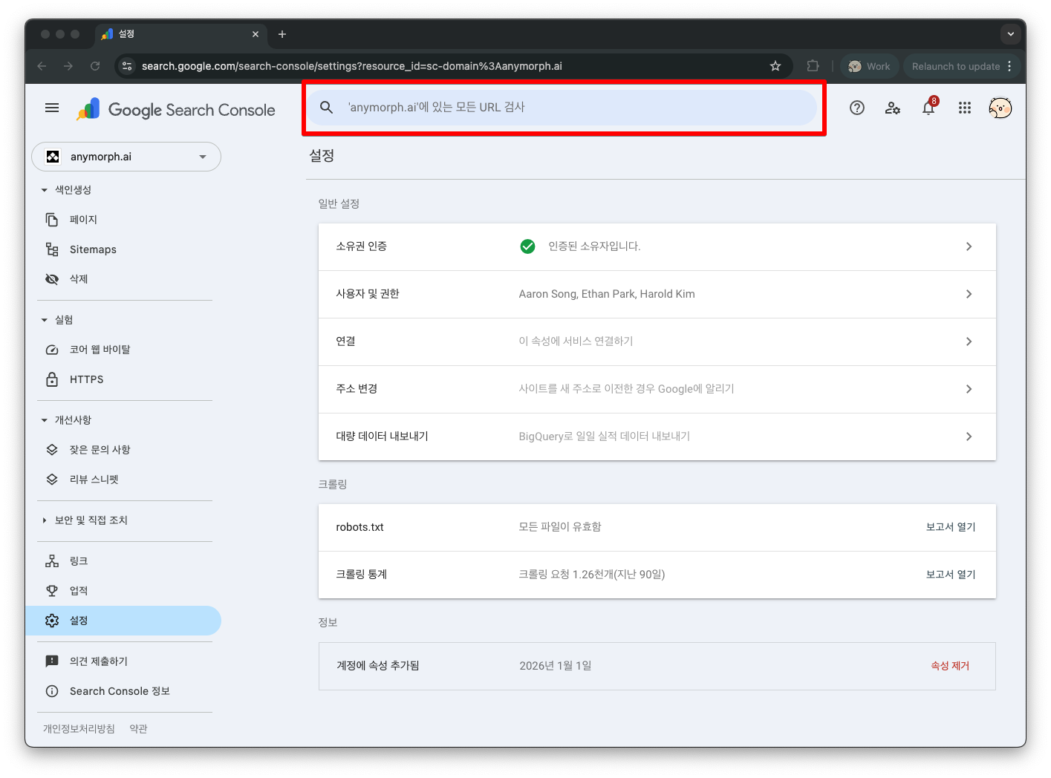Open the 업적 trophy icon
The width and height of the screenshot is (1051, 778).
coord(52,590)
